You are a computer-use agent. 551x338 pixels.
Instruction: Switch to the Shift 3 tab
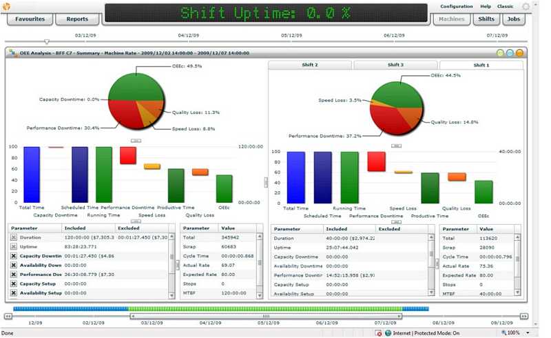(x=395, y=65)
